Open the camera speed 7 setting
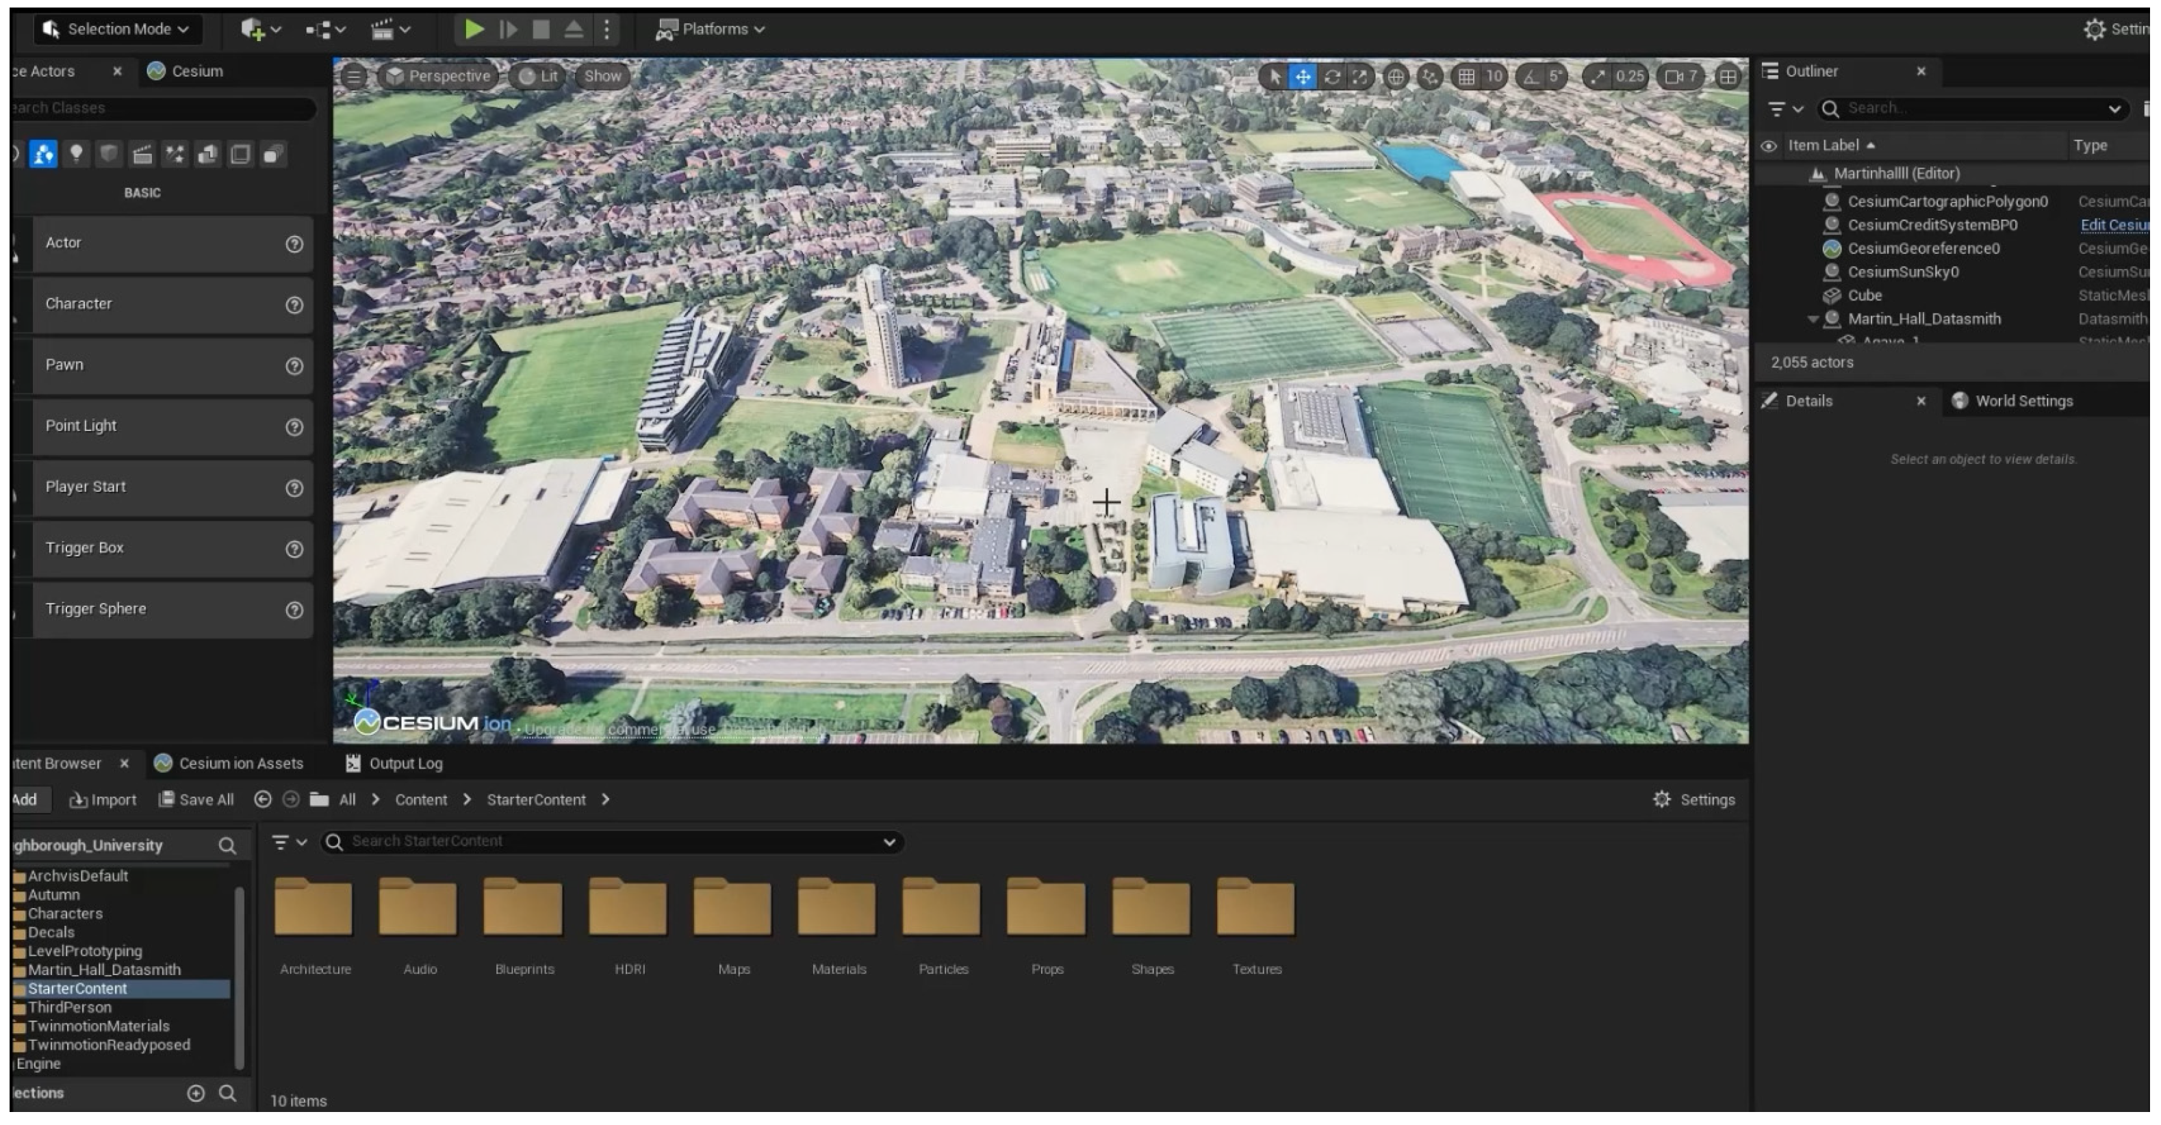The height and width of the screenshot is (1125, 2161). coord(1681,77)
